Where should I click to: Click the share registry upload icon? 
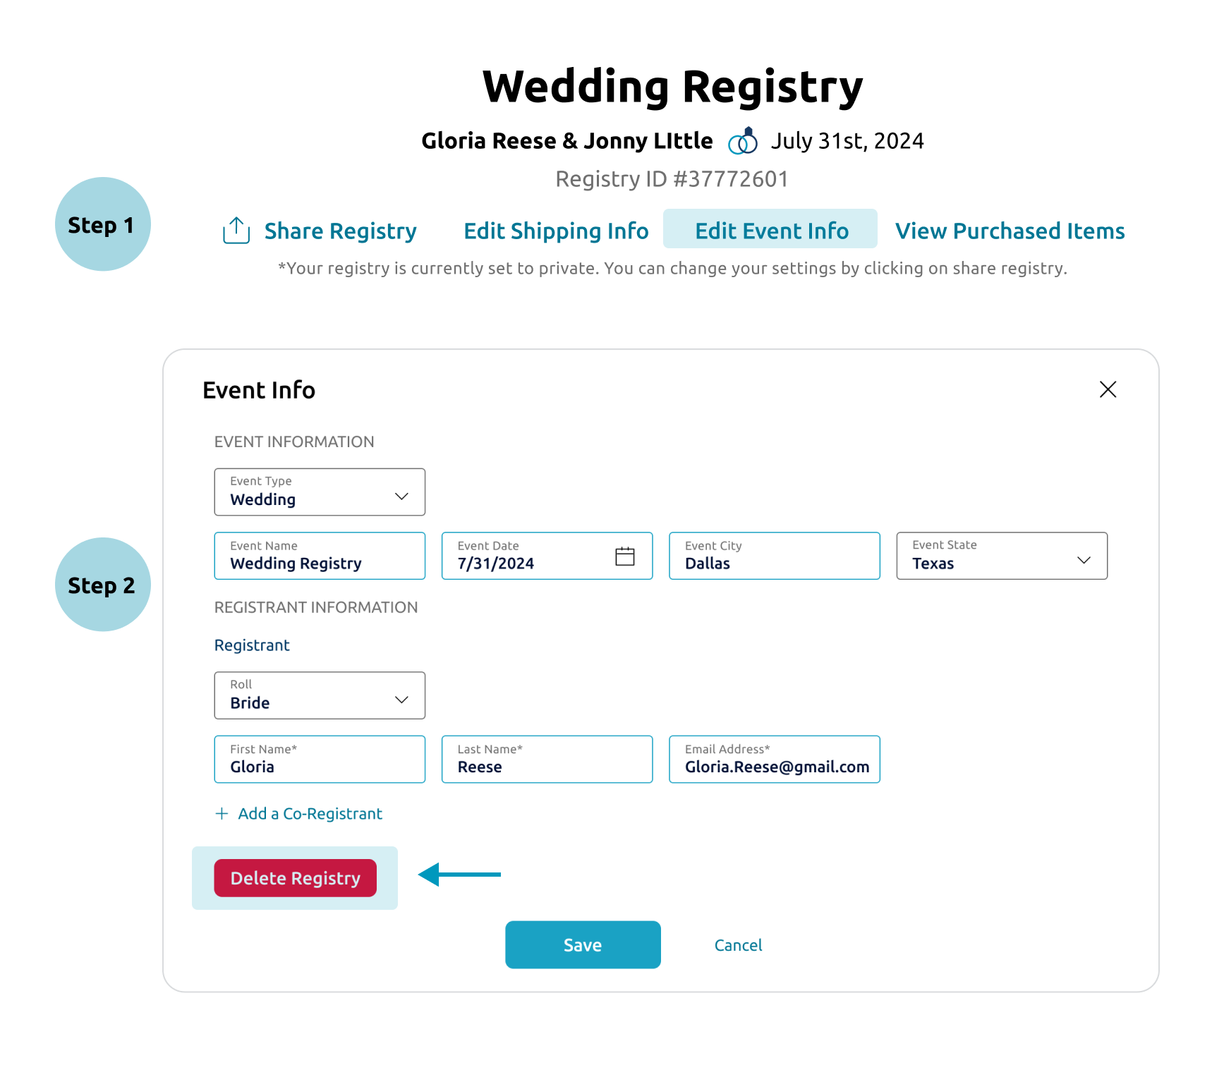tap(236, 231)
